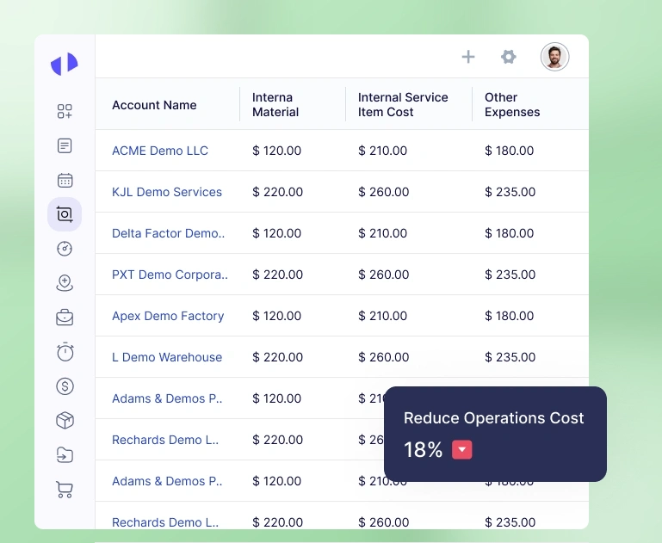
Task: Open the KJL Demo Services account
Action: pos(167,192)
